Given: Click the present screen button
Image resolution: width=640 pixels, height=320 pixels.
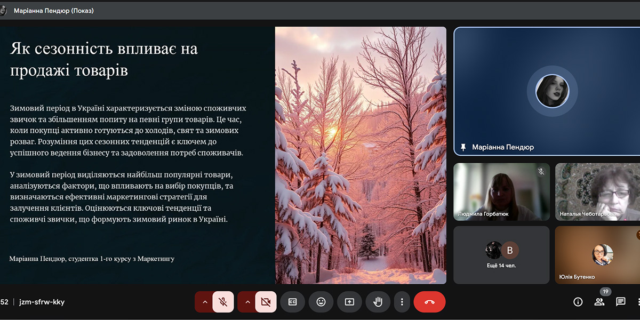Looking at the screenshot, I should tap(349, 302).
